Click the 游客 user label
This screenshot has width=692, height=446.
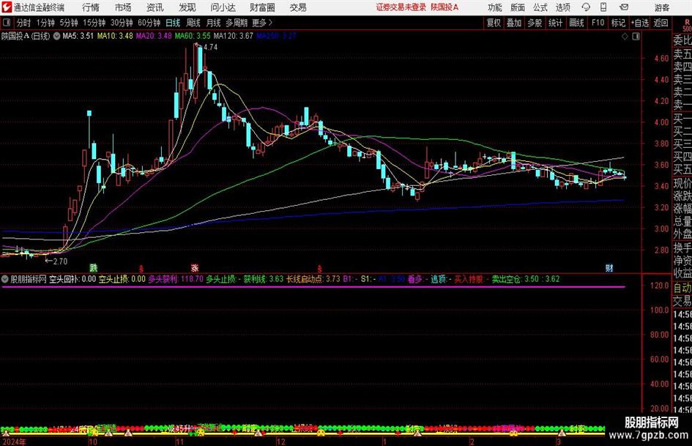[x=661, y=7]
